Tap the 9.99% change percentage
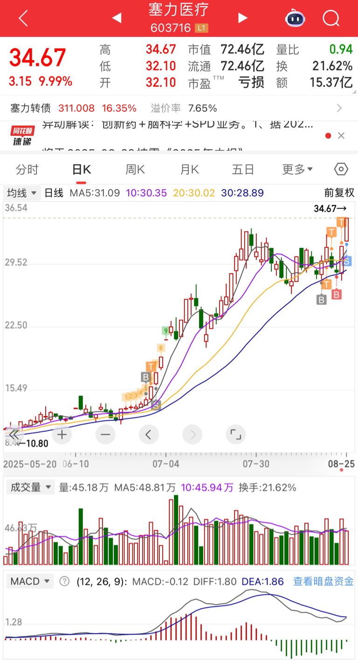 (x=55, y=82)
